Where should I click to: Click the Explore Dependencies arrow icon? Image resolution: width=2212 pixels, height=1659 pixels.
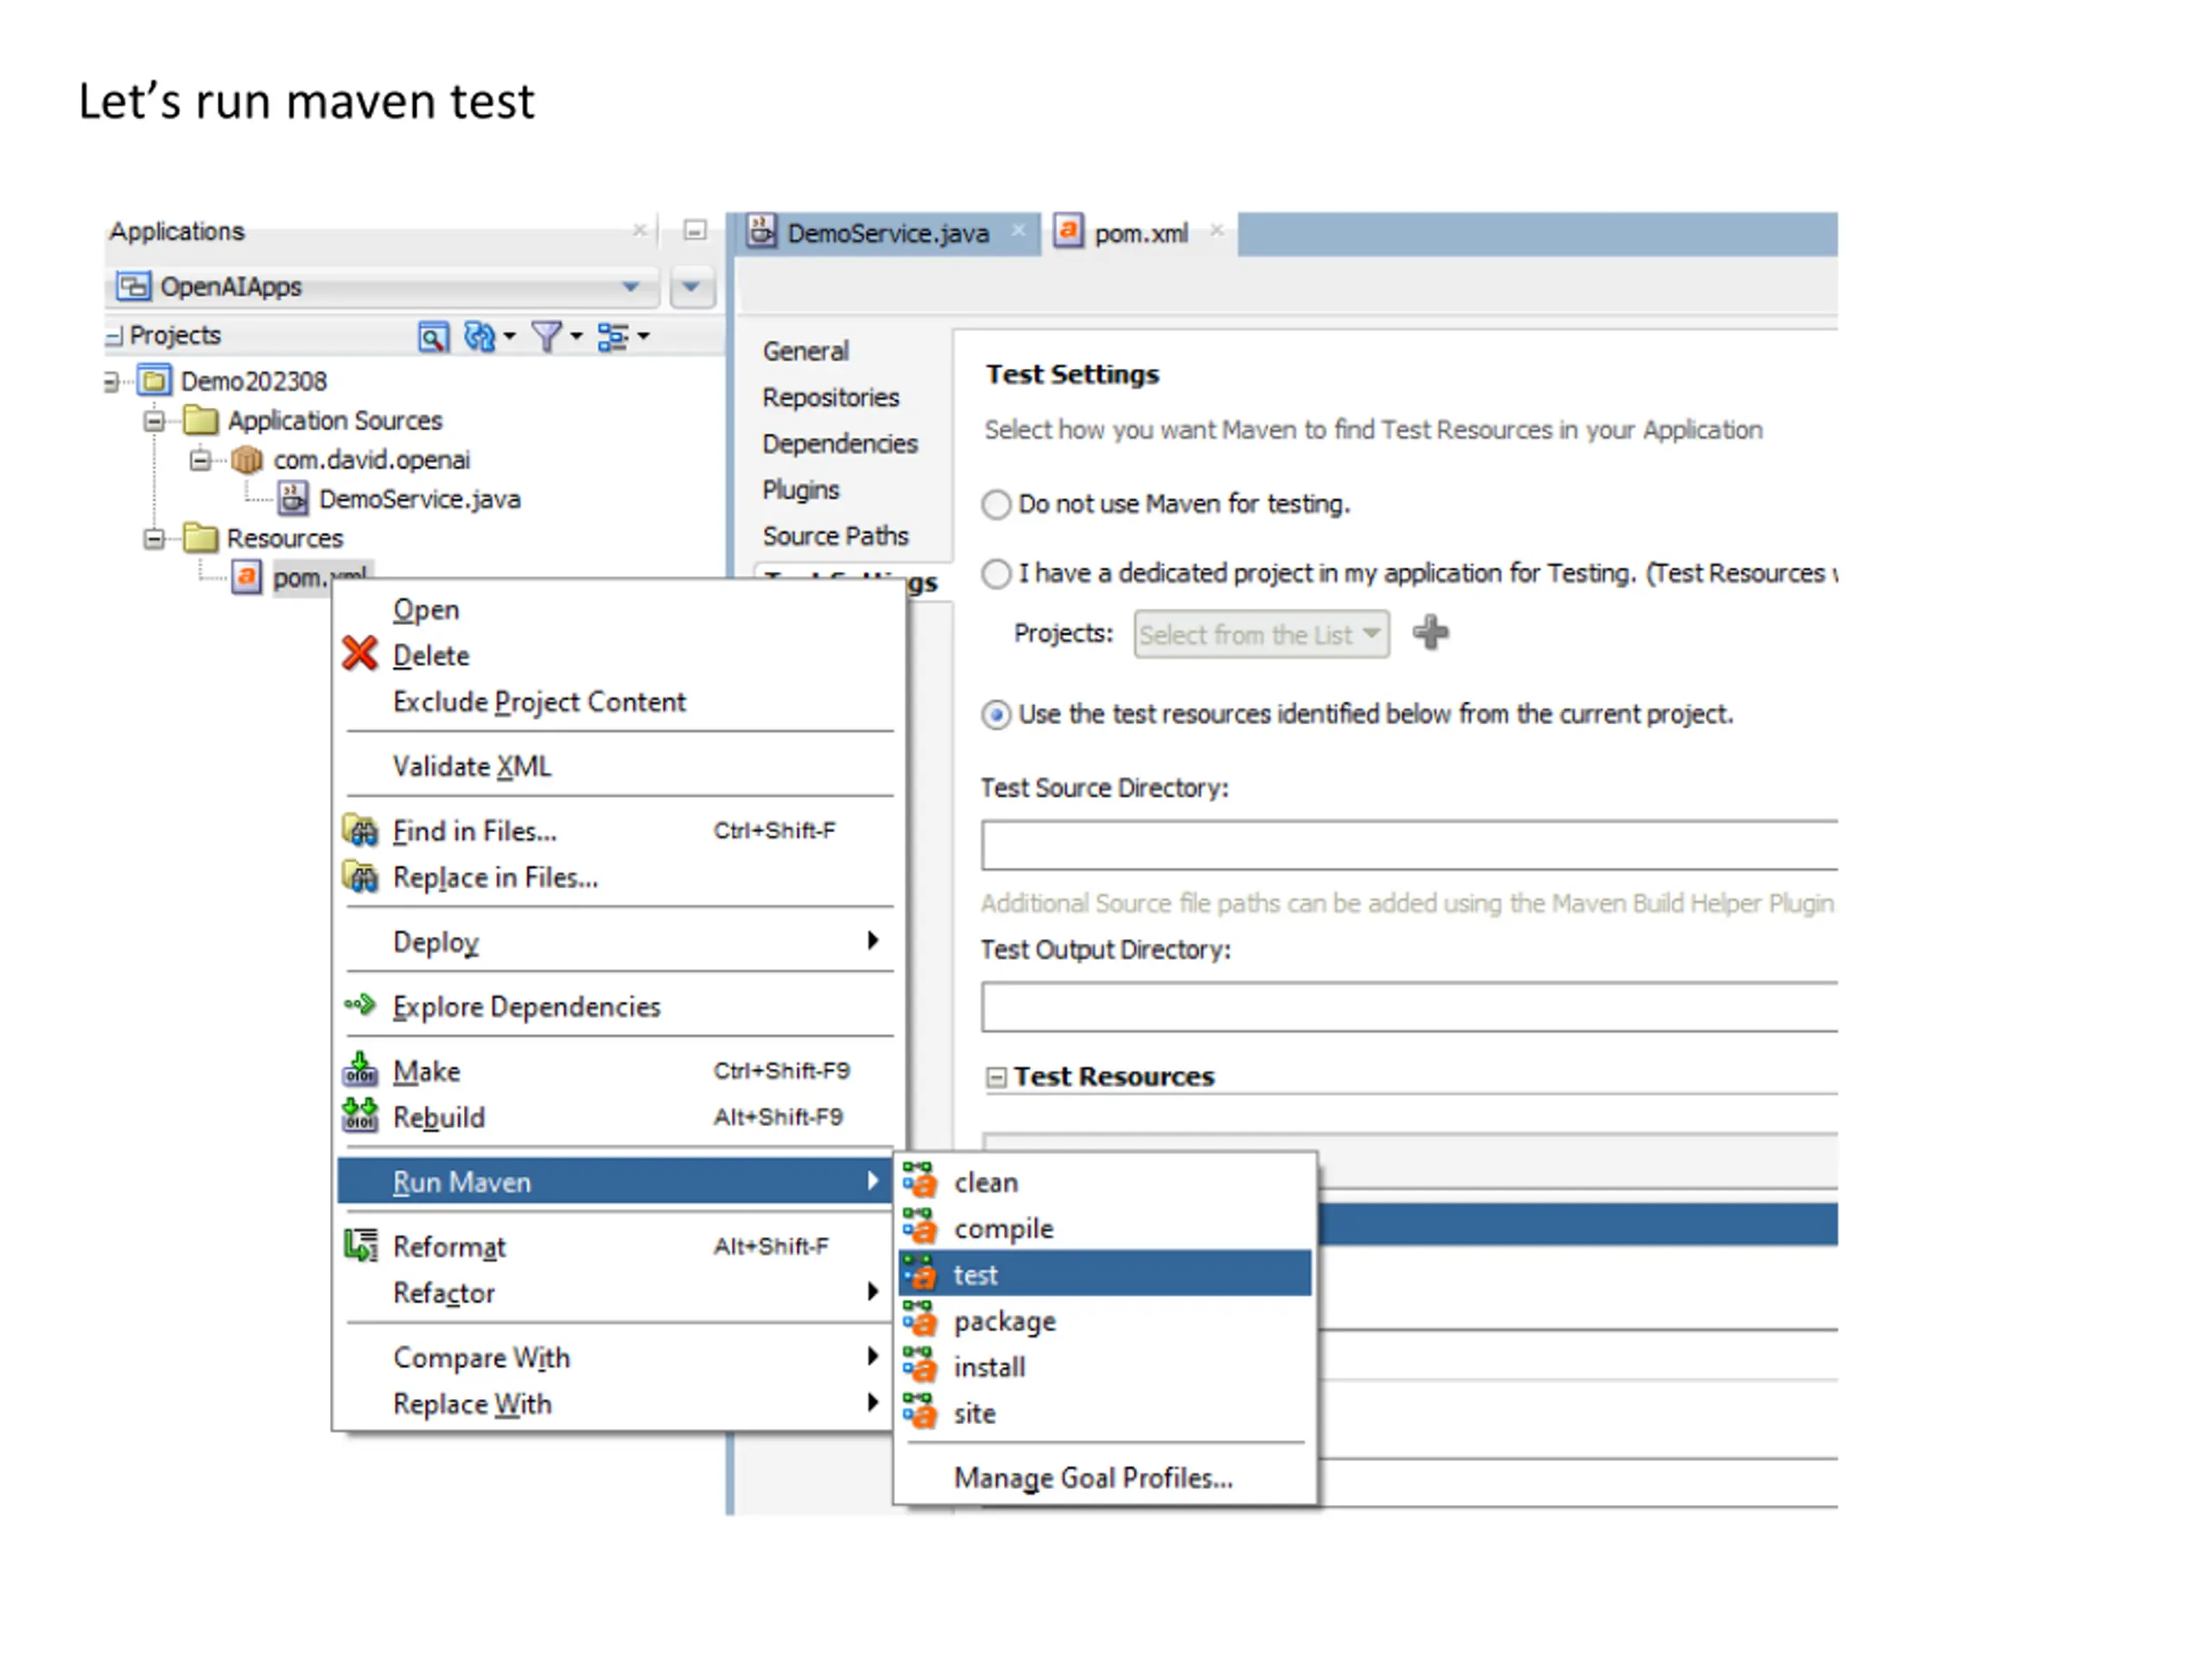tap(360, 1005)
